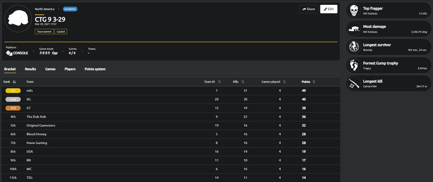
Task: Click the Most damage crawling icon
Action: (x=354, y=29)
